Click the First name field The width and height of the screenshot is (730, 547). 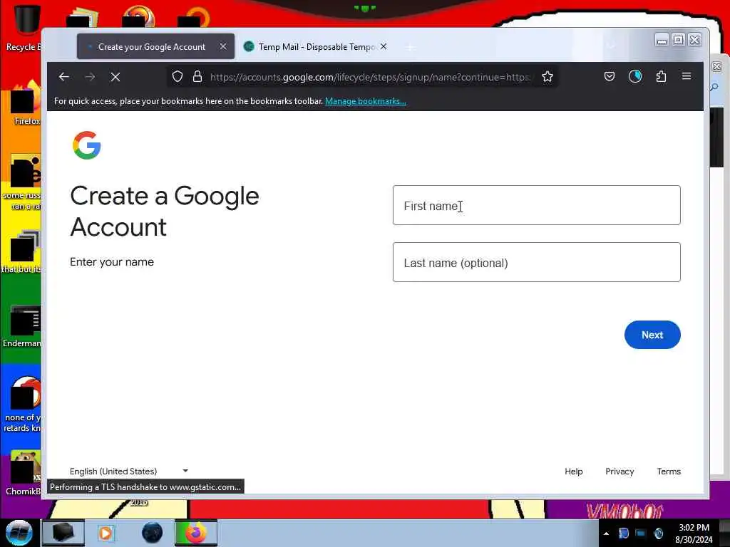click(536, 205)
